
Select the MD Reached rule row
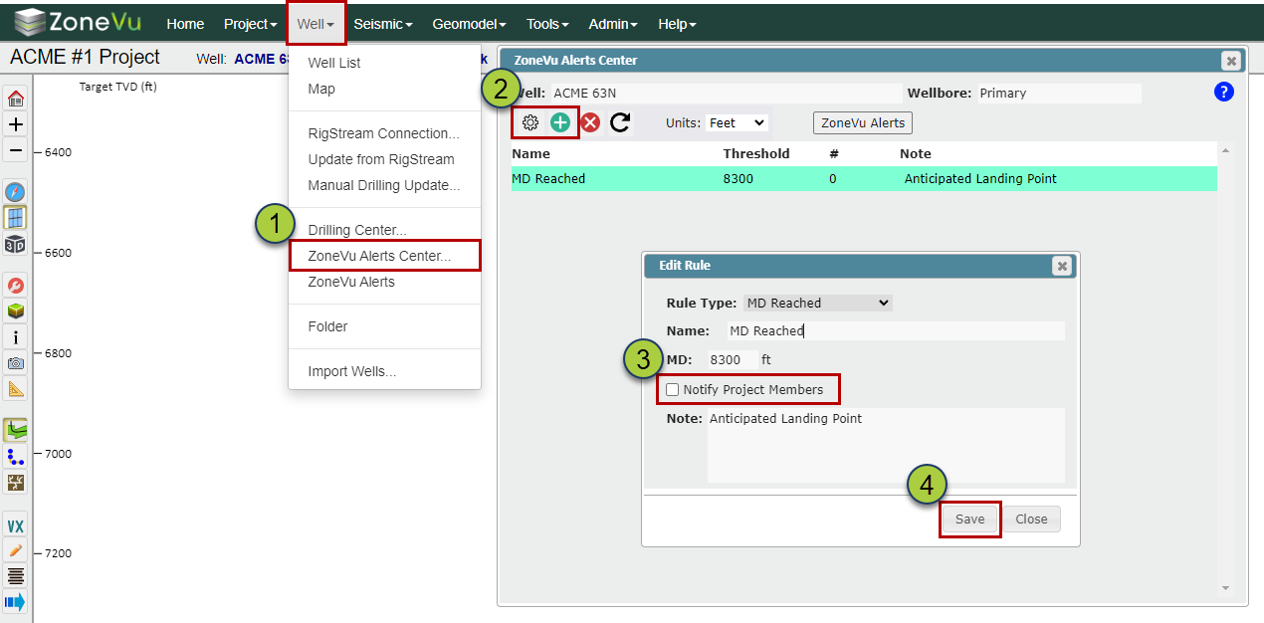point(864,179)
